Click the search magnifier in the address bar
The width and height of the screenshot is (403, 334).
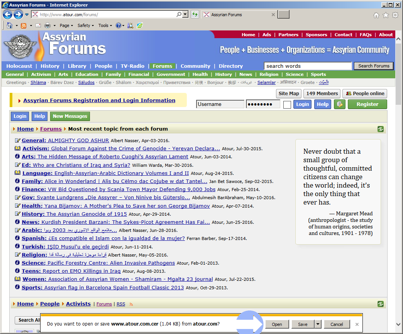pos(179,14)
